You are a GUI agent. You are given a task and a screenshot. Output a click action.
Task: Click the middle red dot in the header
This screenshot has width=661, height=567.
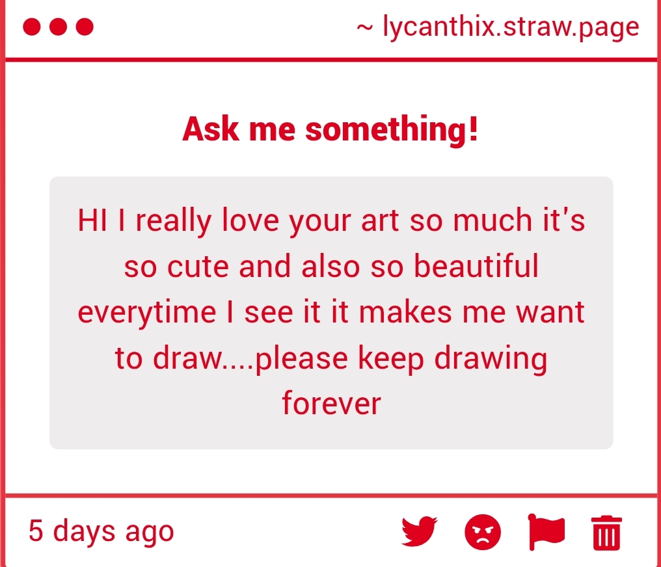pyautogui.click(x=59, y=27)
